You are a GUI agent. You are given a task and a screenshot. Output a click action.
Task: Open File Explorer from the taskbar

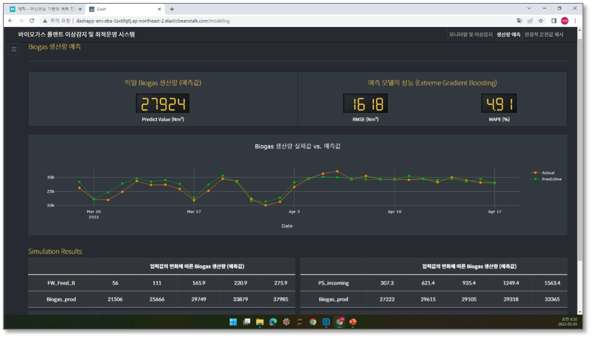click(x=260, y=322)
